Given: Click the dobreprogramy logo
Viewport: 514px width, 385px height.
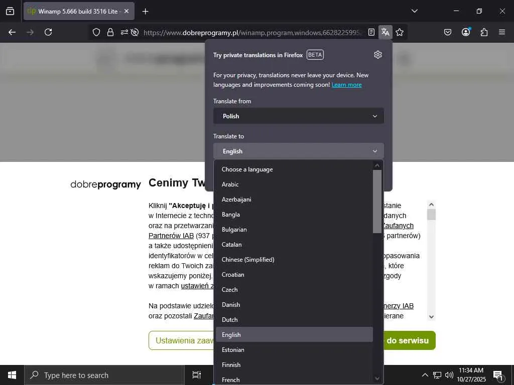Looking at the screenshot, I should (105, 184).
